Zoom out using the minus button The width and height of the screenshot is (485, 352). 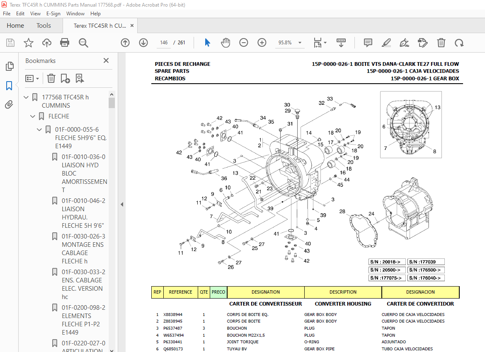click(244, 43)
